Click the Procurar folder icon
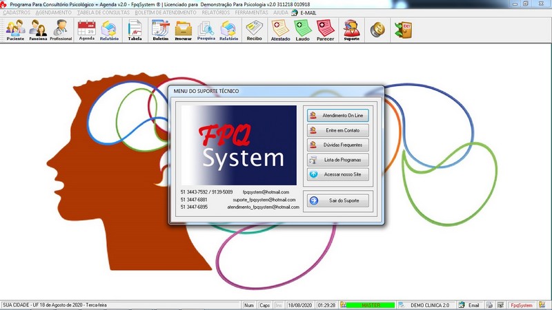552x310 pixels. point(183,30)
